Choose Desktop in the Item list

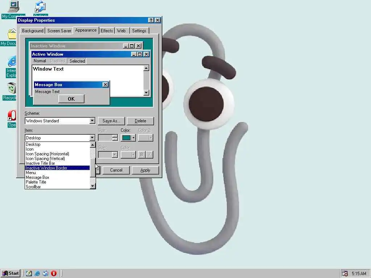click(x=58, y=144)
